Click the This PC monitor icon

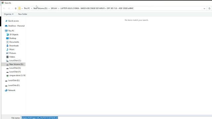(x=6, y=31)
